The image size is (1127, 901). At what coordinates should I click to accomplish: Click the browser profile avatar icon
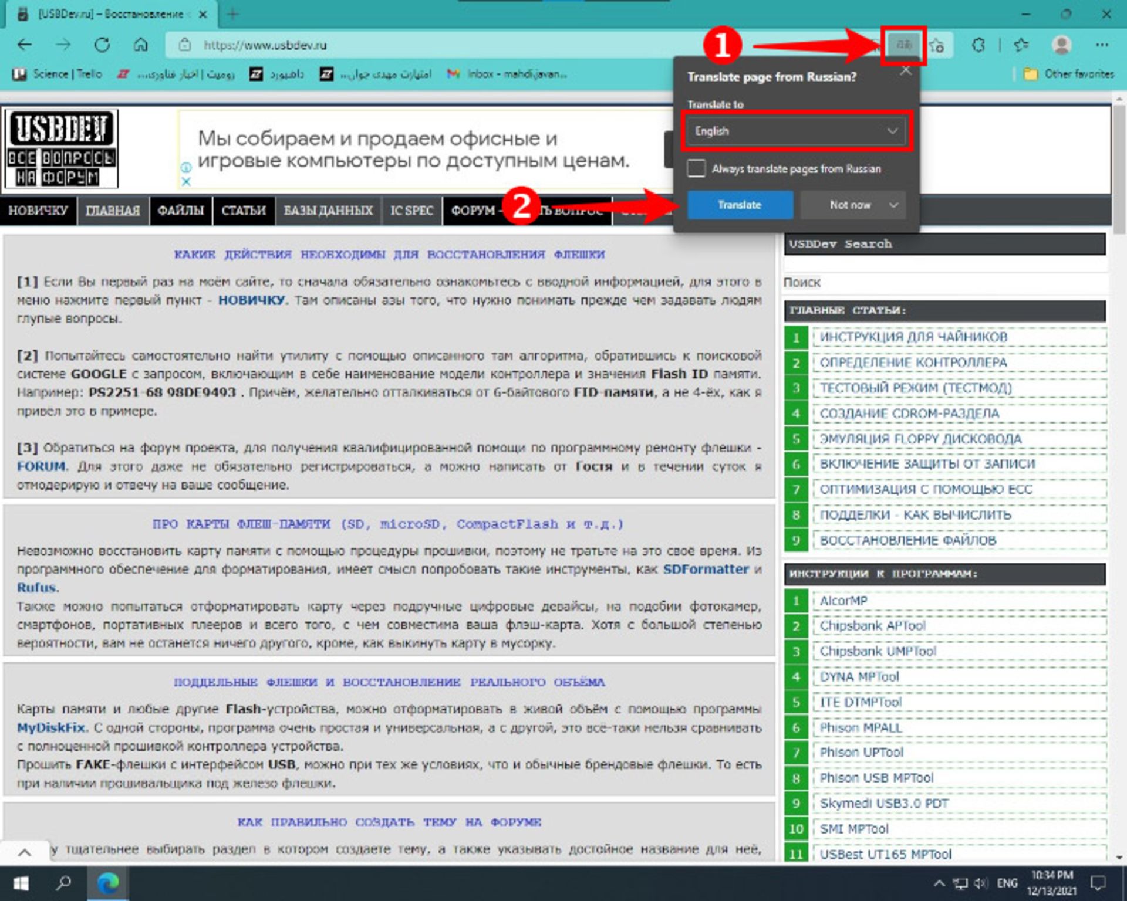coord(1060,46)
